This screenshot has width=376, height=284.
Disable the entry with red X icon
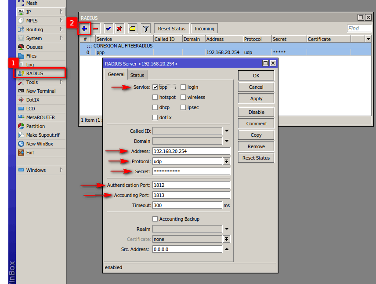[119, 28]
